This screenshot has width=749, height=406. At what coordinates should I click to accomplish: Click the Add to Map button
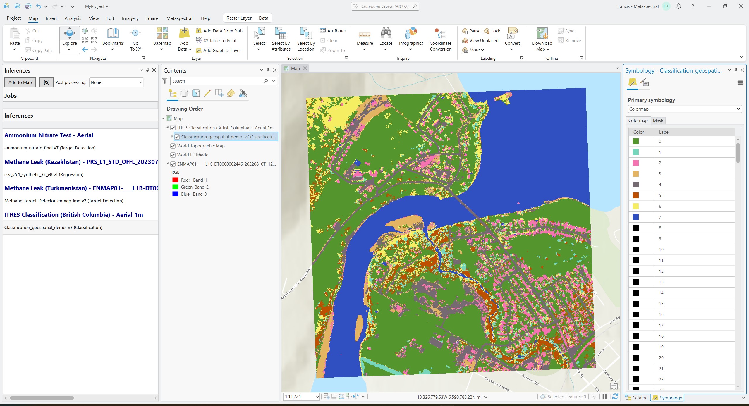tap(20, 82)
